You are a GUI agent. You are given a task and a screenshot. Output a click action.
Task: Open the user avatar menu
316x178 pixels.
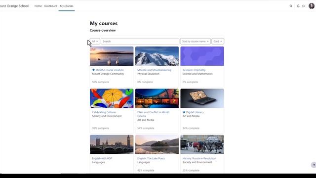(312, 6)
